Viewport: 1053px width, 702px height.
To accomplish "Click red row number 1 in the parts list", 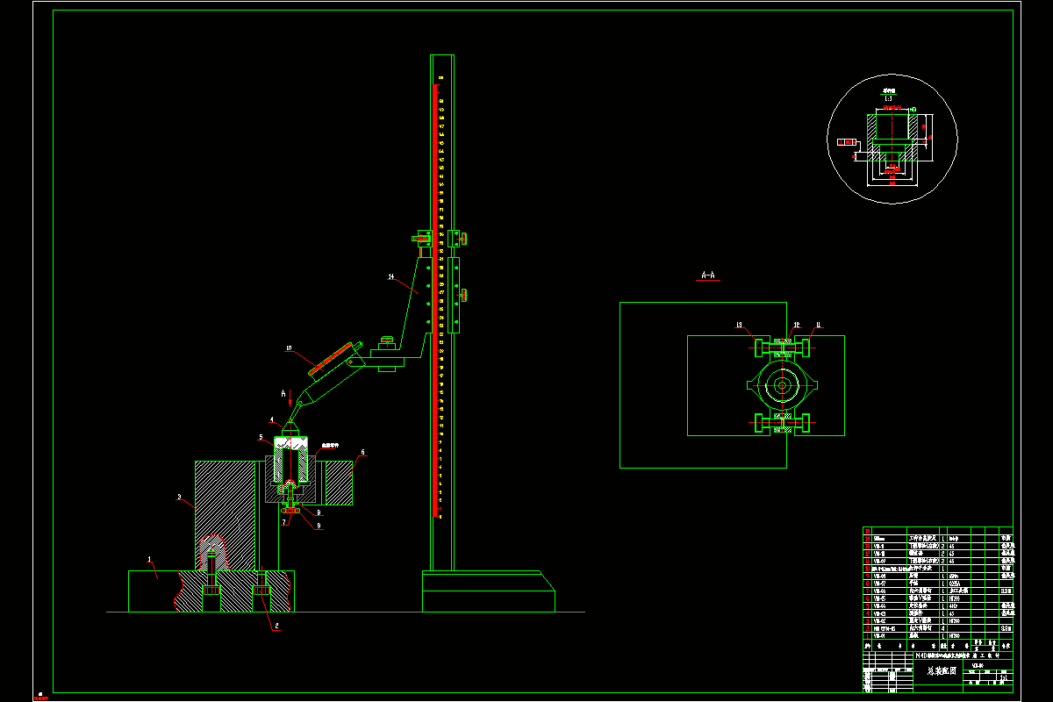I will coord(867,635).
